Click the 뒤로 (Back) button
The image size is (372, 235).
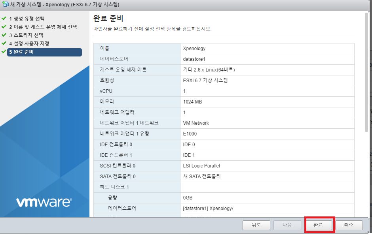click(256, 225)
